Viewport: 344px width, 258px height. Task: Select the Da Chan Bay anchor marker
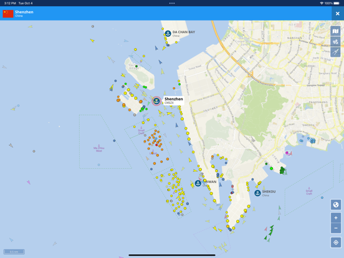(168, 34)
